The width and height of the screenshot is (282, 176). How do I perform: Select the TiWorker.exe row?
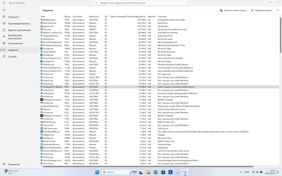click(x=160, y=65)
